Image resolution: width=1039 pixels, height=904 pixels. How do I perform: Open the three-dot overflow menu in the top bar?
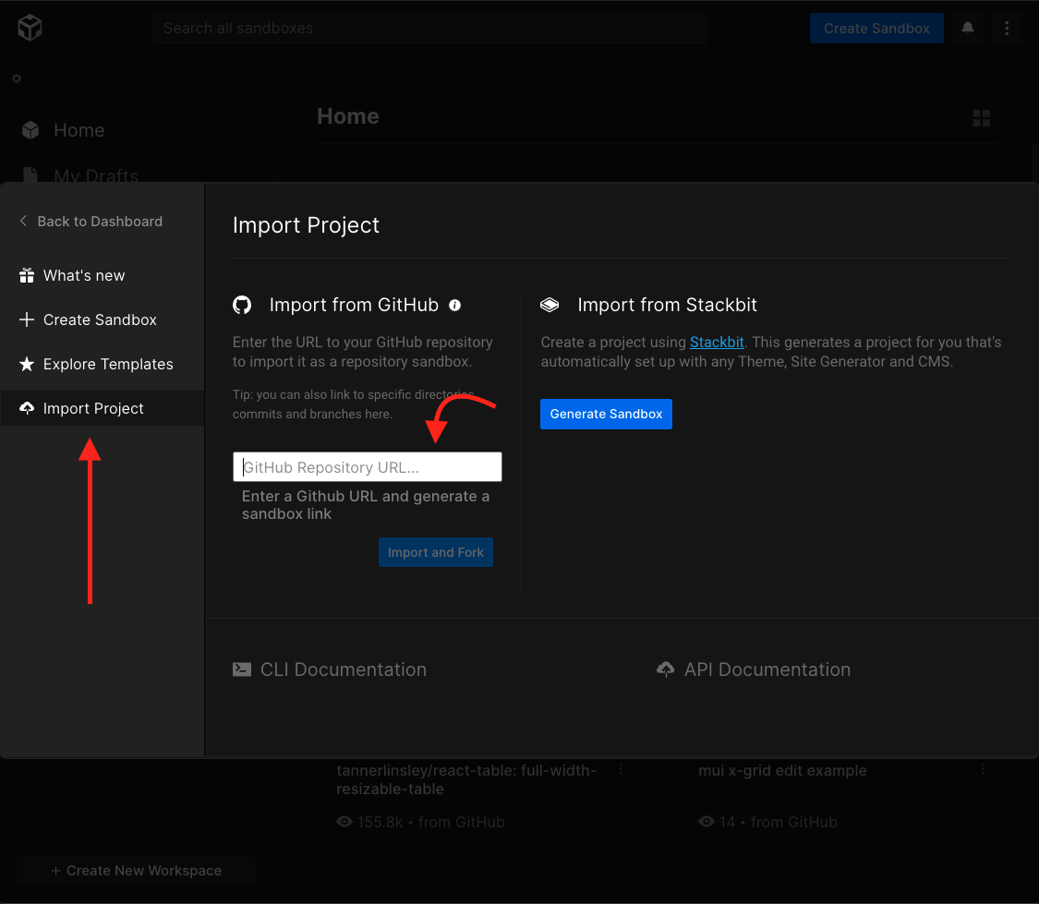tap(1007, 28)
